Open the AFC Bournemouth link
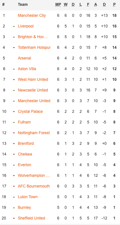Image resolution: width=120 pixels, height=225 pixels. click(x=34, y=186)
